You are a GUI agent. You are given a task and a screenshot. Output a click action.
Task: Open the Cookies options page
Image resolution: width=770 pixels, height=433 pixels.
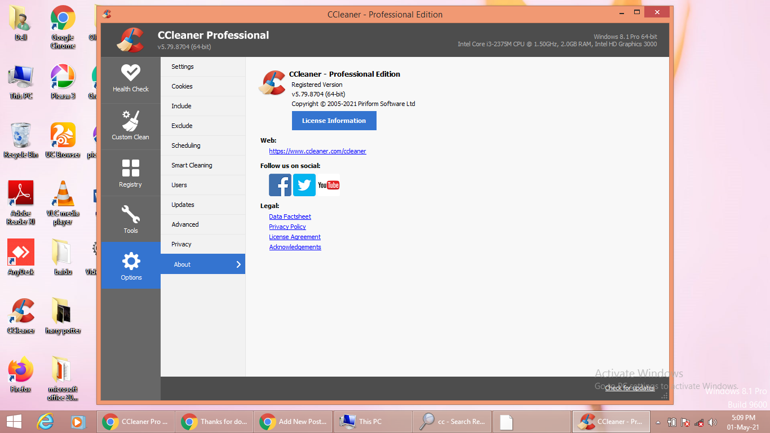tap(203, 86)
